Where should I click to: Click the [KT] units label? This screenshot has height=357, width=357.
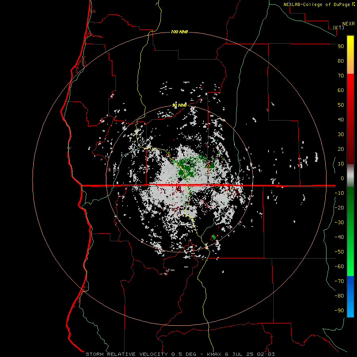click(339, 27)
